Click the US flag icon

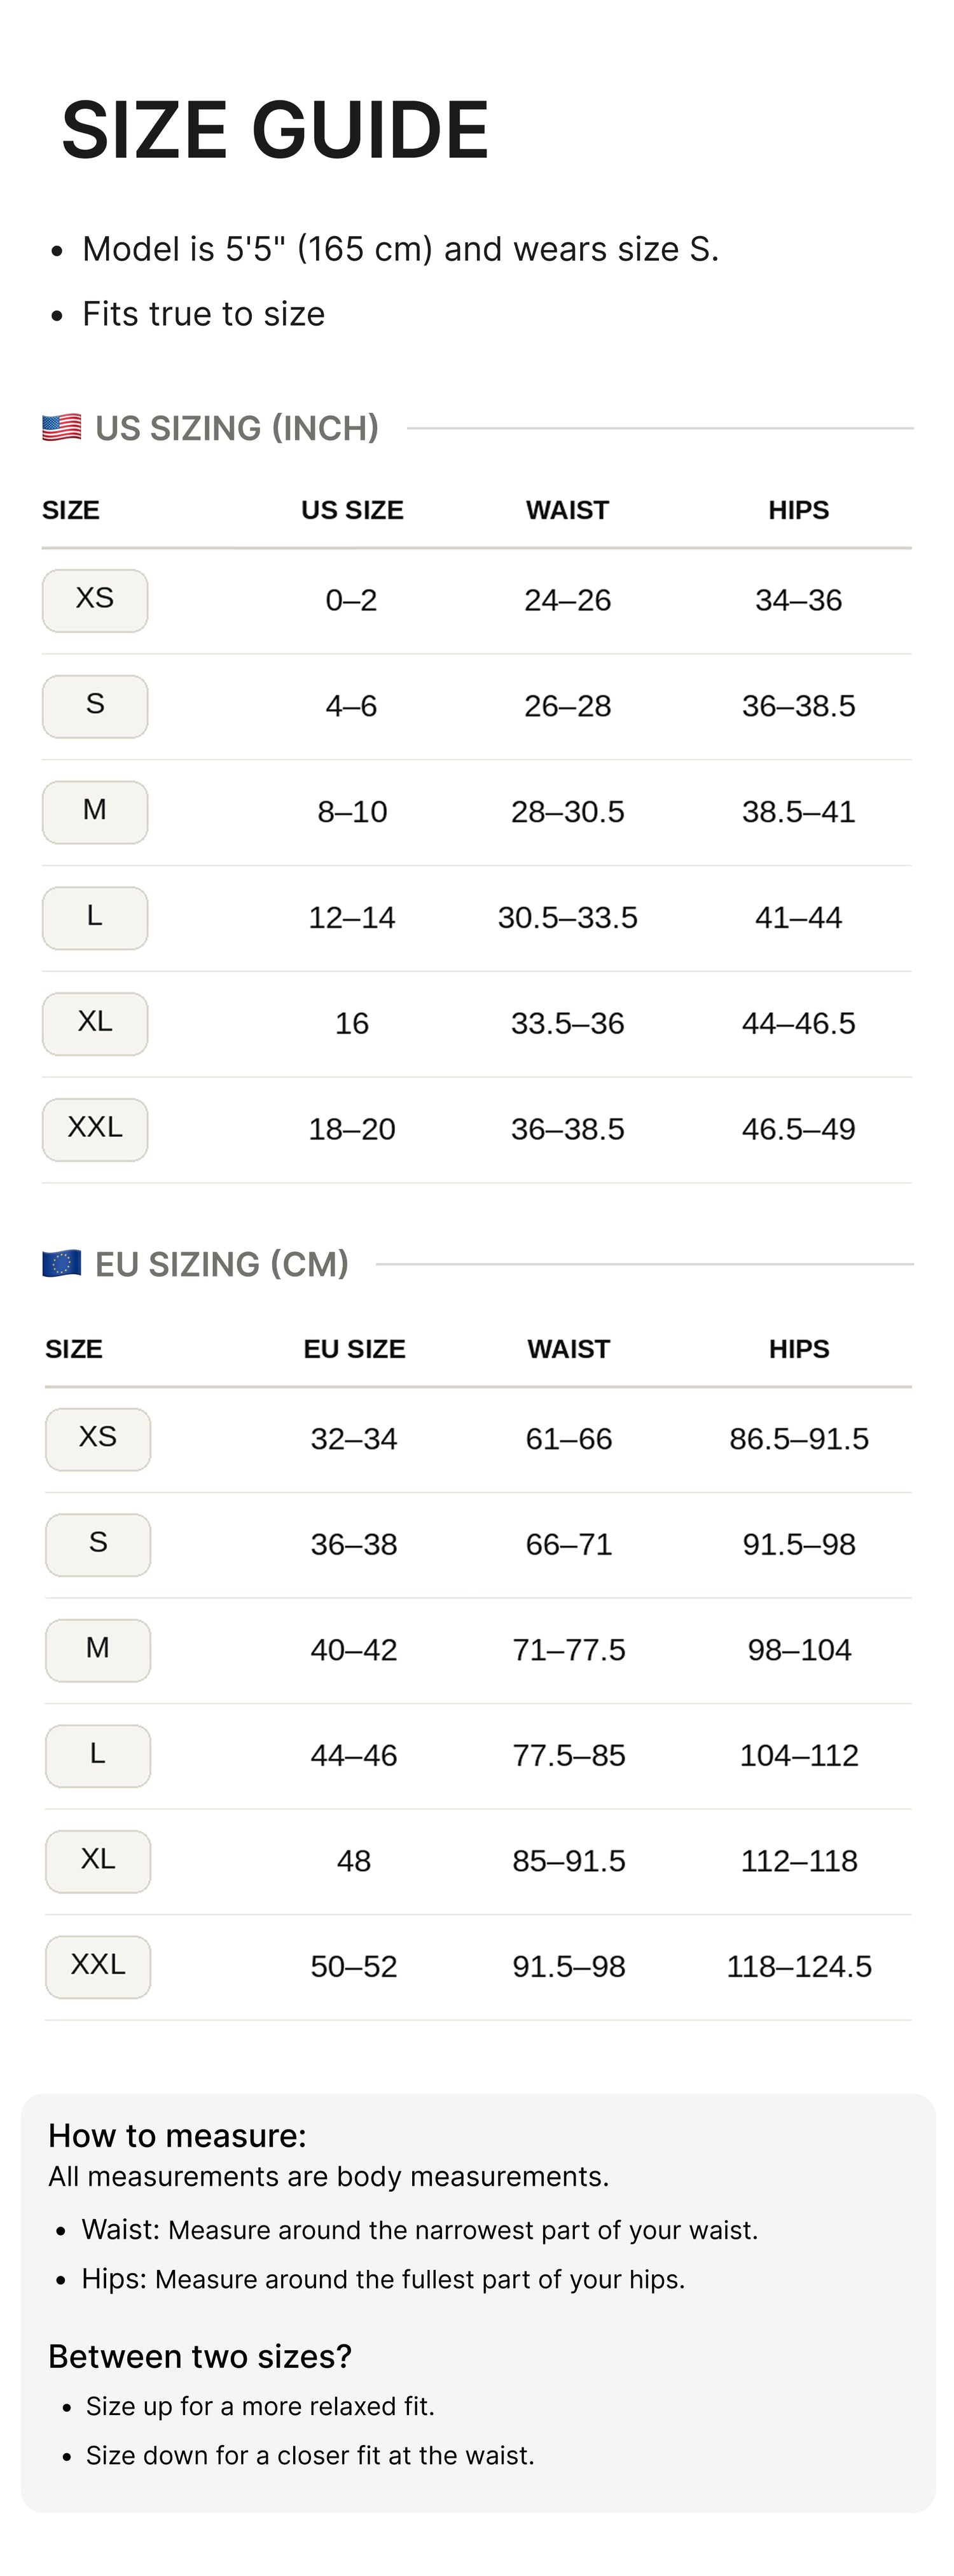pos(62,428)
